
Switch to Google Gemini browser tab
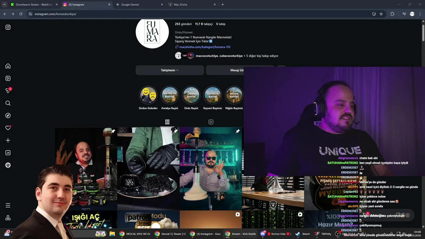tap(139, 5)
